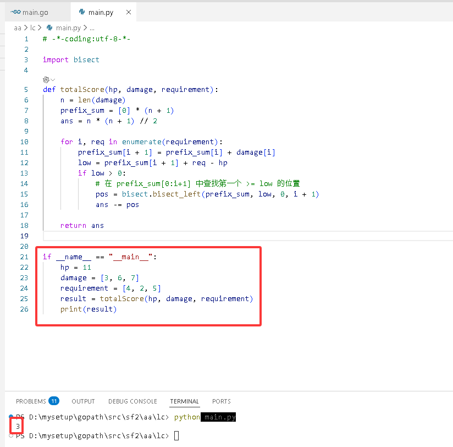Click 'for i, req in enumerate(requirement)' line
The image size is (453, 447).
[142, 142]
